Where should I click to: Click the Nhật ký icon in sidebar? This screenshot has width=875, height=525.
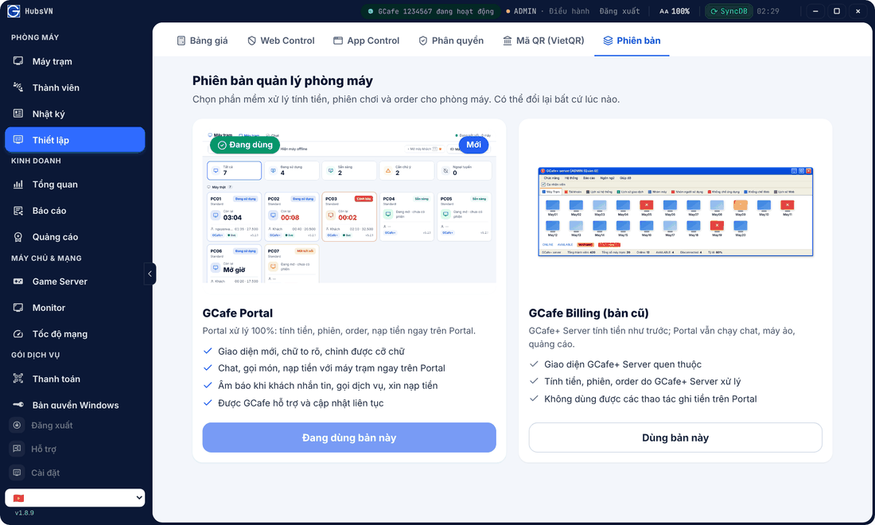click(18, 113)
